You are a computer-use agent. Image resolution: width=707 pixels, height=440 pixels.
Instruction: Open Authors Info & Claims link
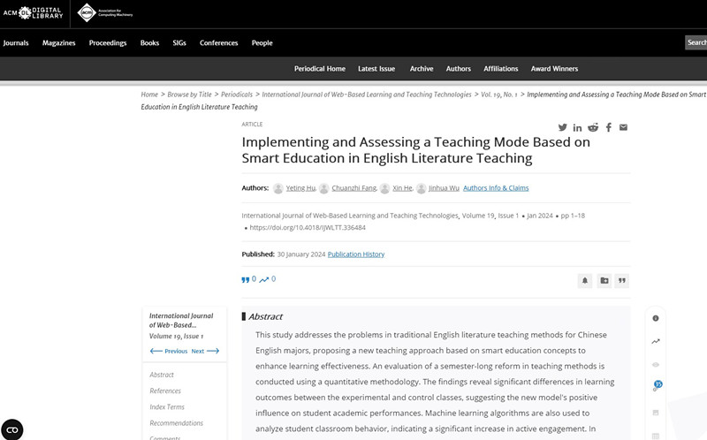496,188
